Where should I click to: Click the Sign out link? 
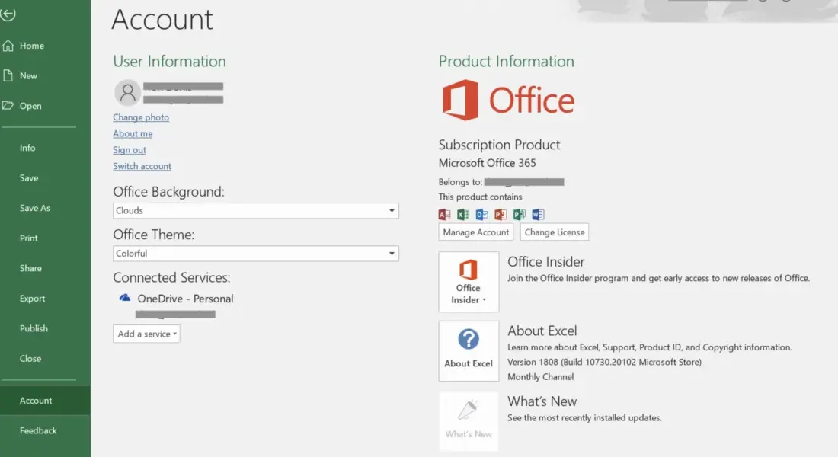tap(130, 149)
